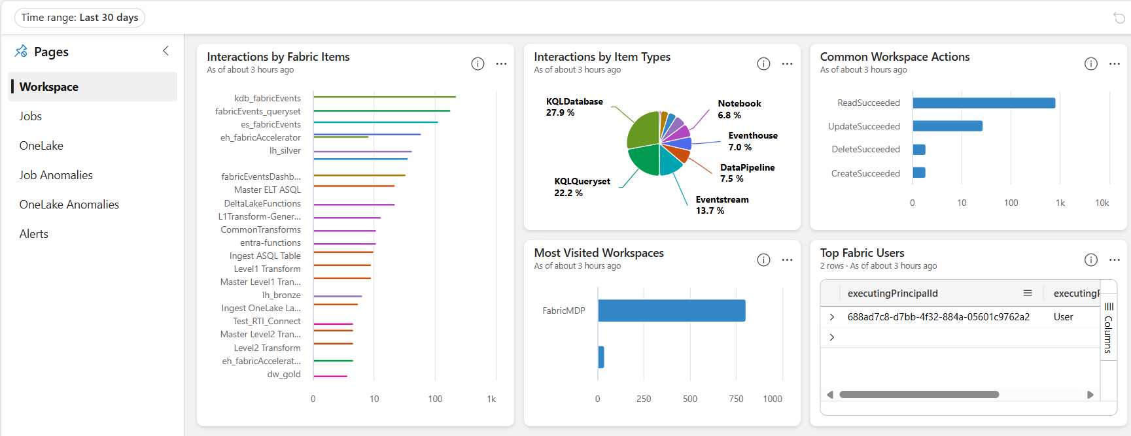Open ellipsis menu on Interactions by Item Types
This screenshot has width=1131, height=436.
tap(787, 63)
